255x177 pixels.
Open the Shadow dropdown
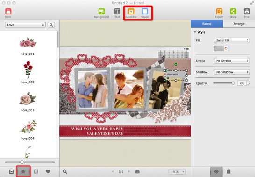coord(232,72)
